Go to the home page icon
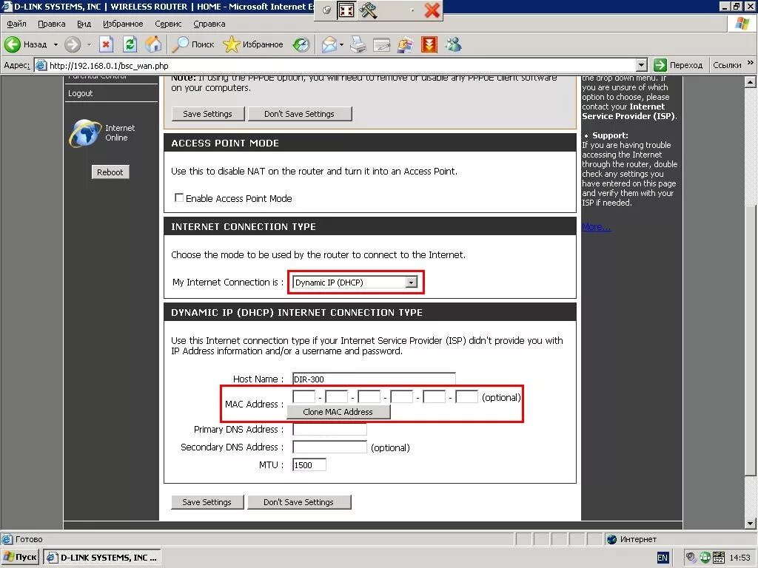Image resolution: width=758 pixels, height=568 pixels. pyautogui.click(x=154, y=44)
